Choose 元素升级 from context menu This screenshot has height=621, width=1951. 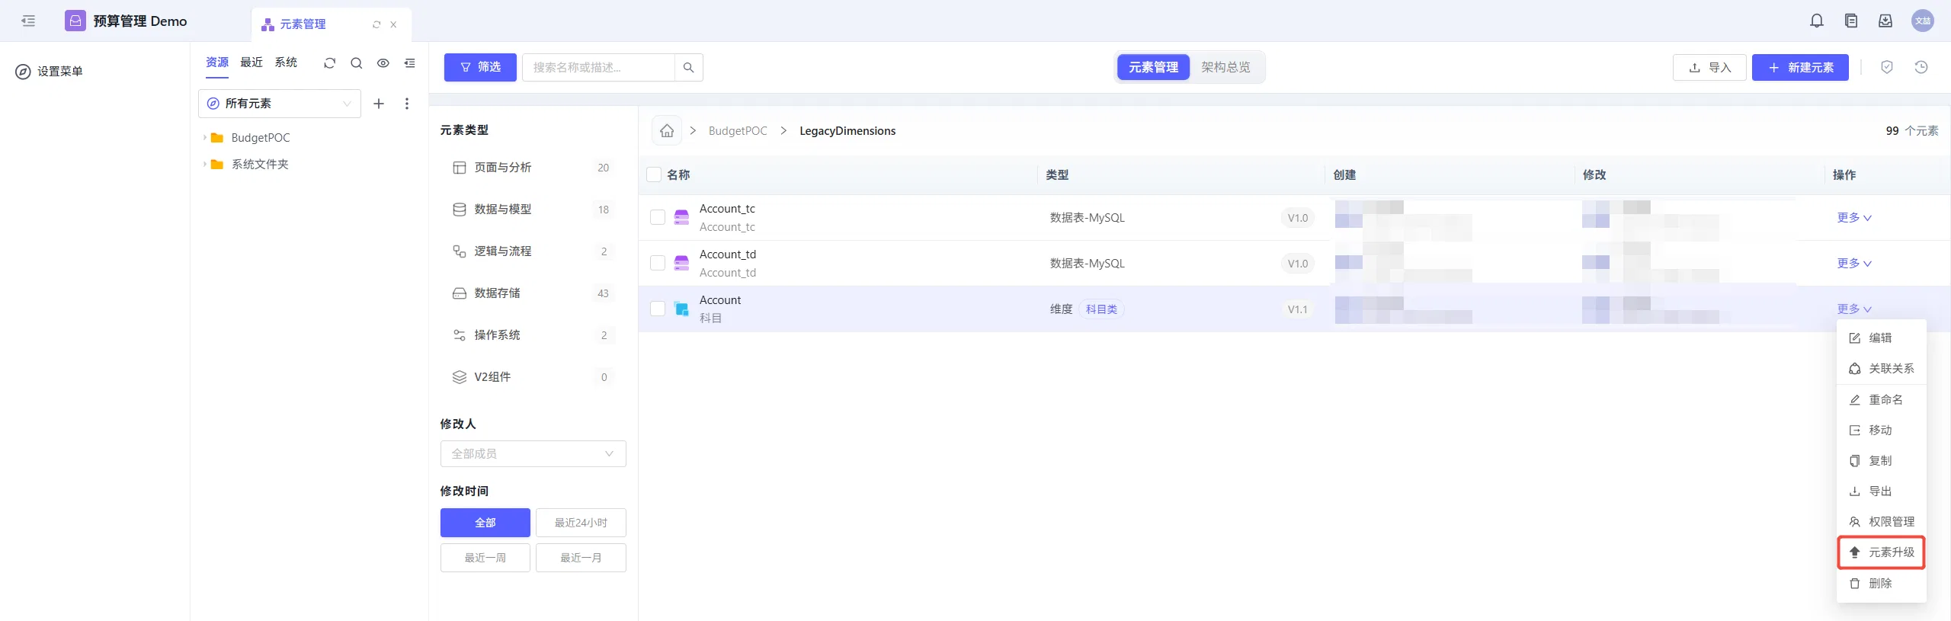(x=1881, y=552)
